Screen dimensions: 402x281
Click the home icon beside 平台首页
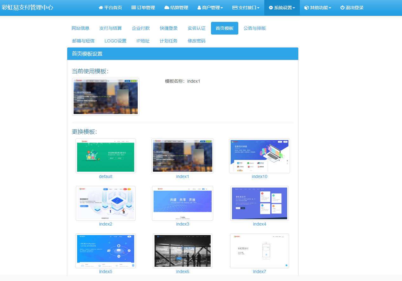point(101,8)
